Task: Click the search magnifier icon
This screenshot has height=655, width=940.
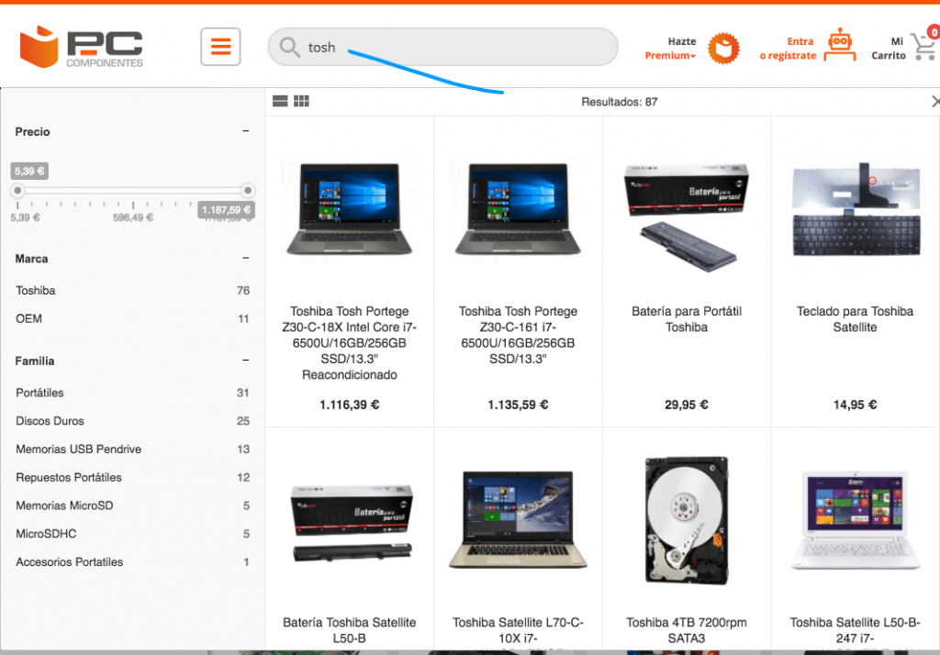Action: [x=289, y=48]
